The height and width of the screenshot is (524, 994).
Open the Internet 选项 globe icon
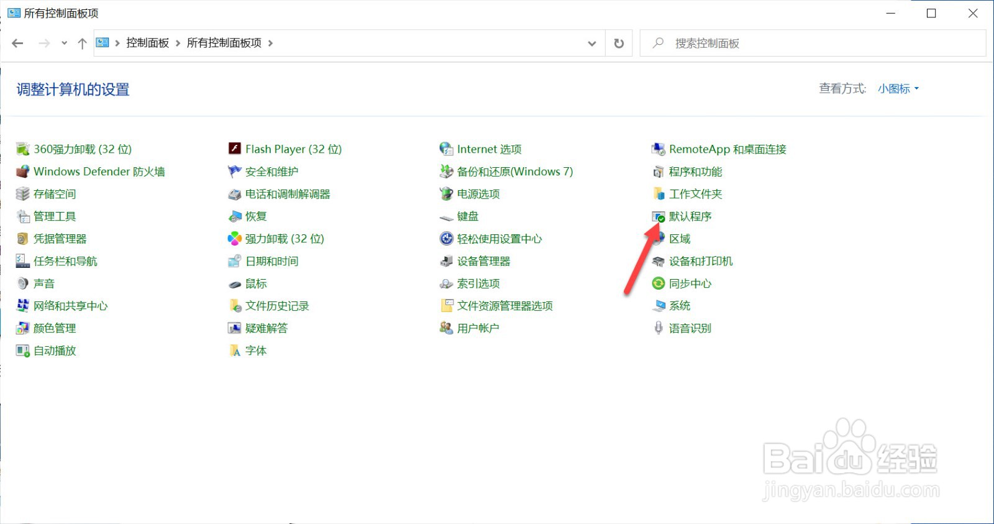point(447,149)
